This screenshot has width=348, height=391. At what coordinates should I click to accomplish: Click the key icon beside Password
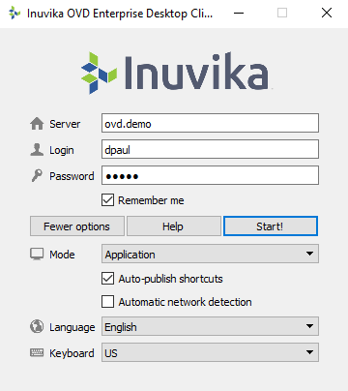(x=37, y=176)
